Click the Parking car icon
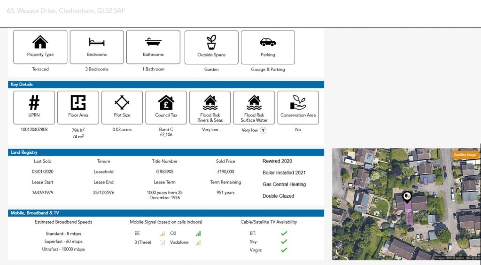 268,42
